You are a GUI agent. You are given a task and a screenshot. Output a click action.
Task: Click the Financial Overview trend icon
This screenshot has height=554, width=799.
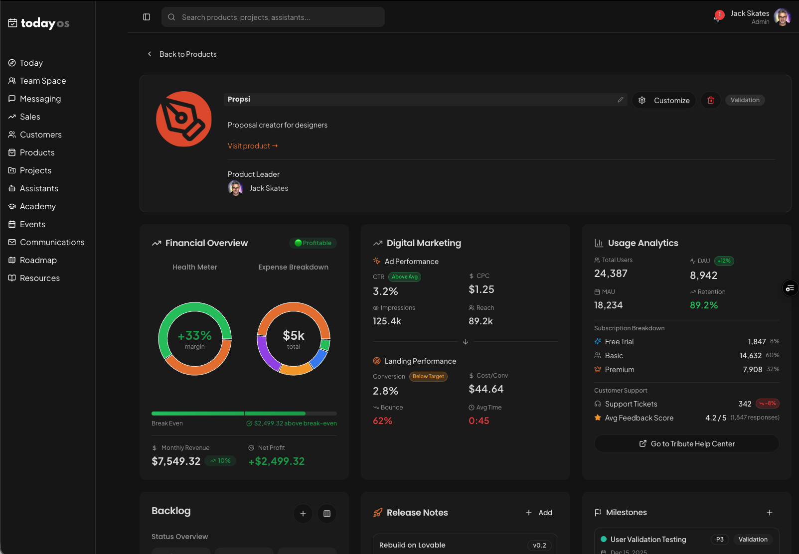click(x=157, y=243)
